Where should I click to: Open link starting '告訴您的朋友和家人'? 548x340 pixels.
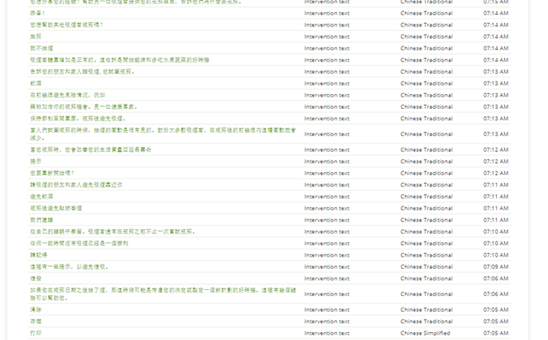point(83,72)
